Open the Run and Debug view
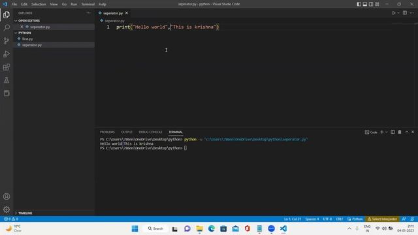The width and height of the screenshot is (418, 235). (7, 54)
